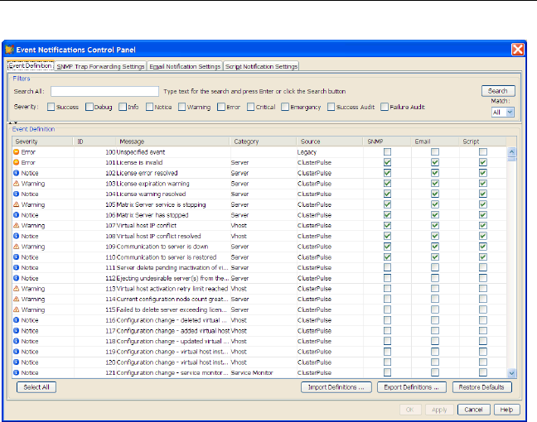The width and height of the screenshot is (537, 422).
Task: Click Warning icon for event 113 row
Action: click(x=17, y=288)
